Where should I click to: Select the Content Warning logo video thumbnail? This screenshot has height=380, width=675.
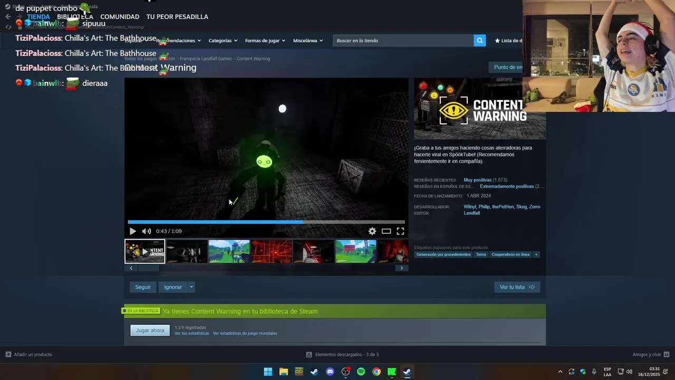[144, 251]
